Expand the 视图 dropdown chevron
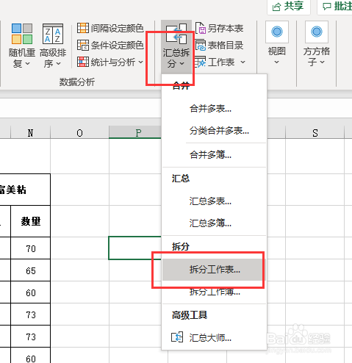Screen dimensions: 352x363 coord(276,62)
